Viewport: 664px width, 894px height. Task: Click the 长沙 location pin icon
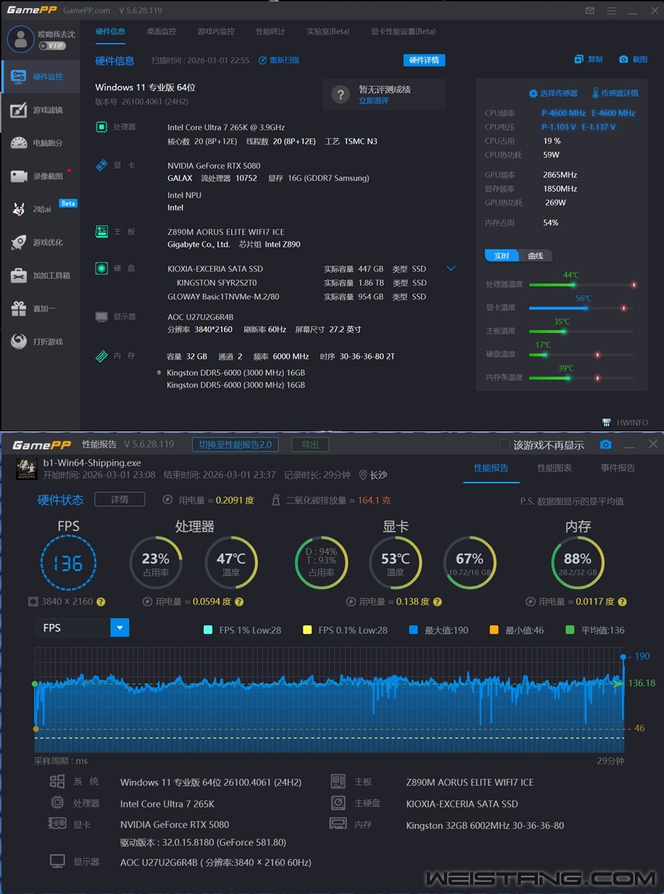363,475
